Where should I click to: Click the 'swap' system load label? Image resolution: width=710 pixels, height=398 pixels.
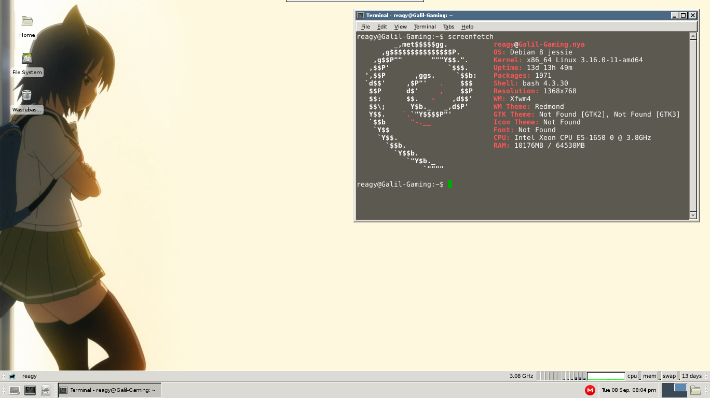coord(669,376)
